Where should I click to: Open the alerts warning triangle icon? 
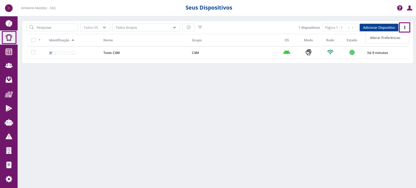[x=9, y=136]
